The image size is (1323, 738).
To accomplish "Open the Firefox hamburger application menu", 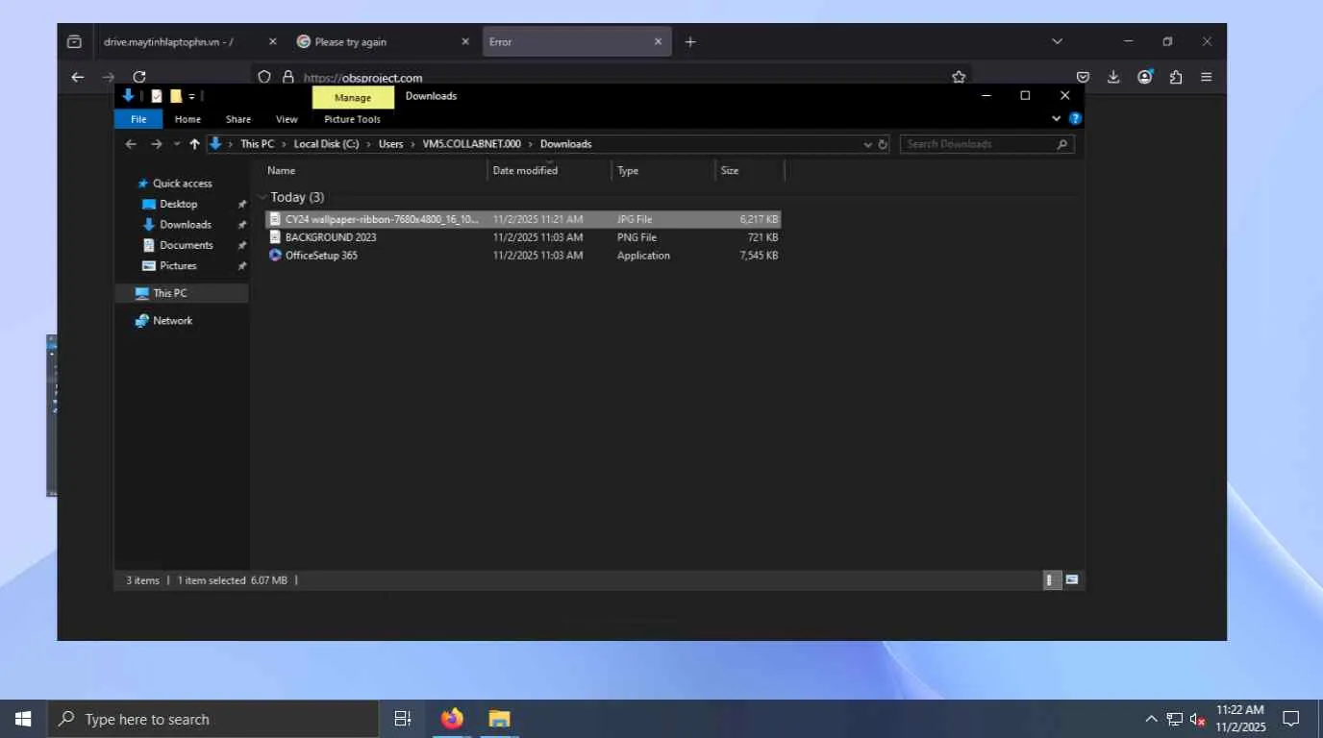I will click(x=1207, y=77).
